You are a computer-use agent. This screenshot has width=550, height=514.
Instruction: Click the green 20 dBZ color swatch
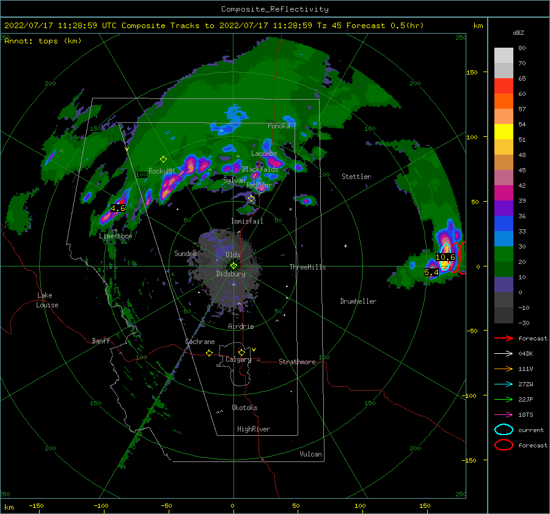pos(504,254)
